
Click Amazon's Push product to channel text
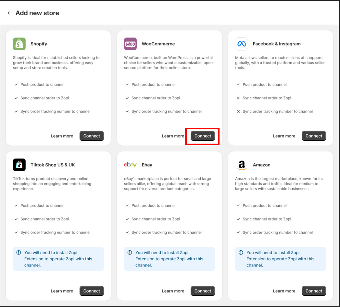click(265, 206)
